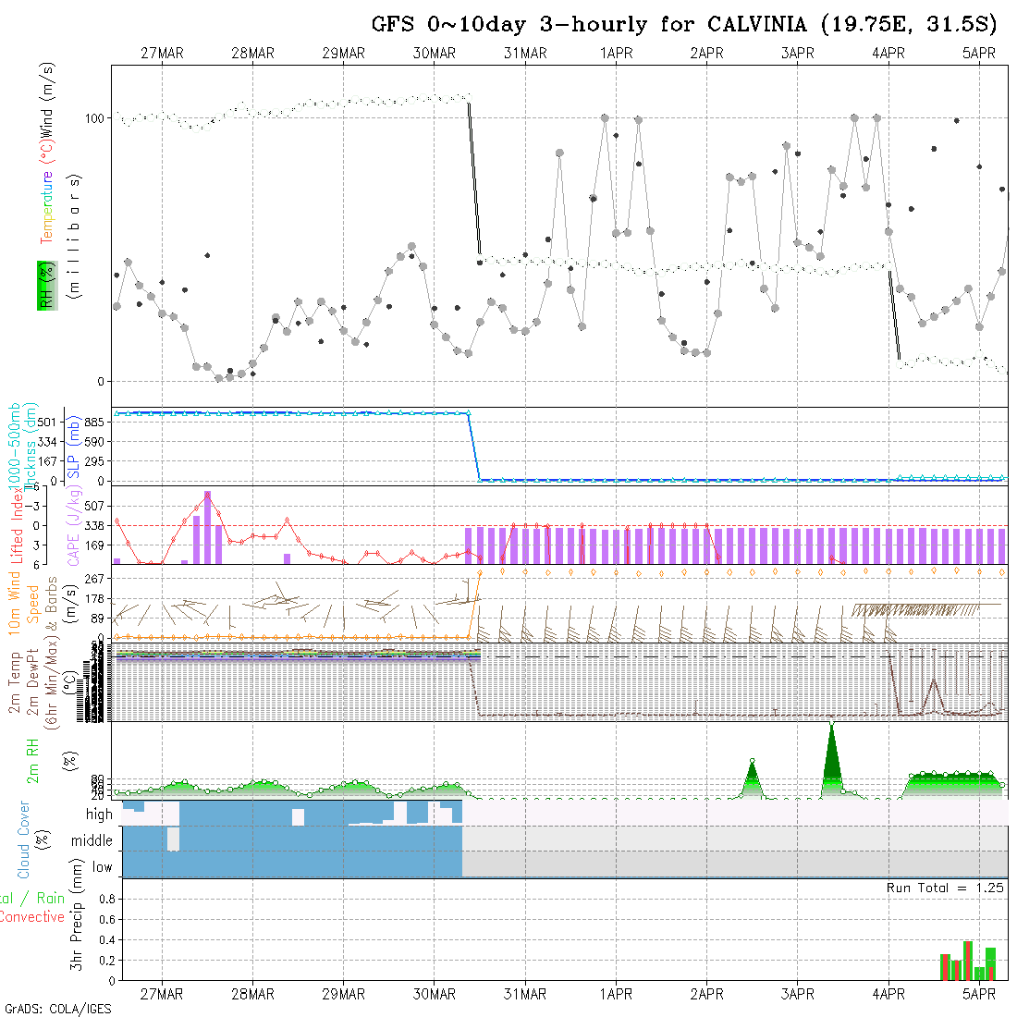Click the Run Total = 1.25 text

point(945,888)
